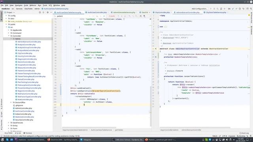Expand the data folder
The image size is (253, 142).
click(x=6, y=19)
